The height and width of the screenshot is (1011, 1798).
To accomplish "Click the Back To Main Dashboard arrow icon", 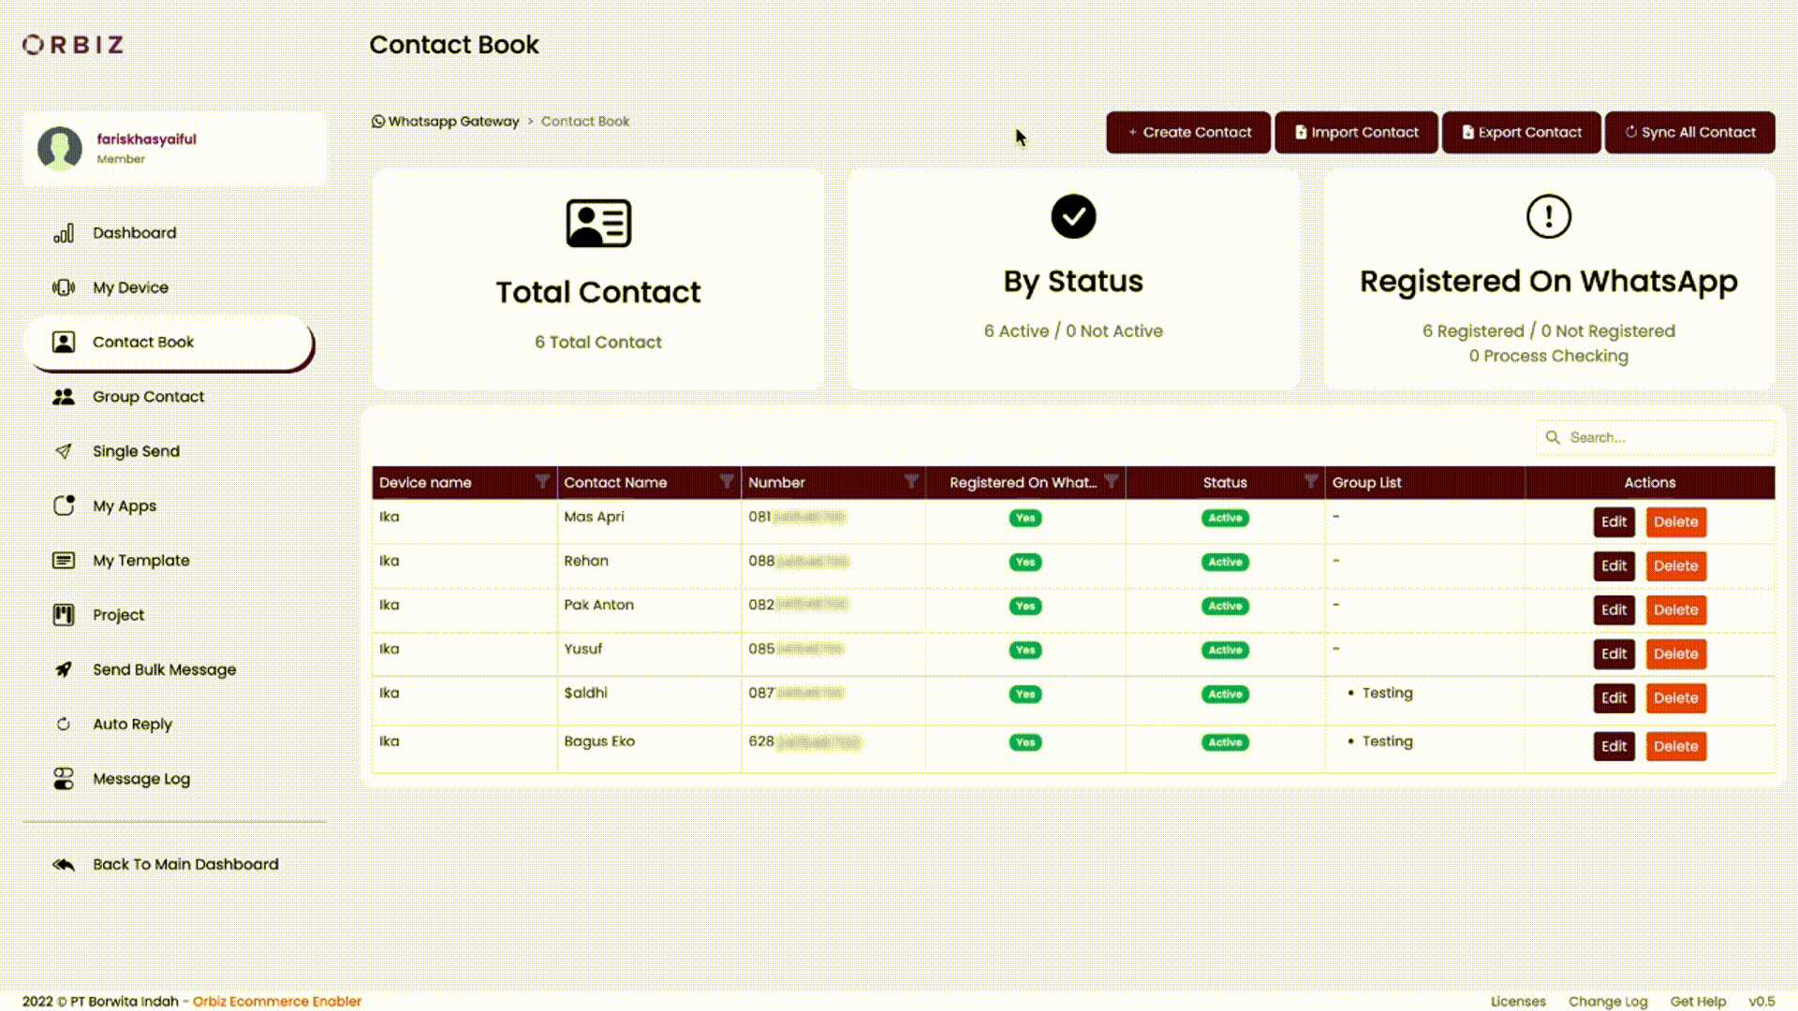I will tap(64, 864).
